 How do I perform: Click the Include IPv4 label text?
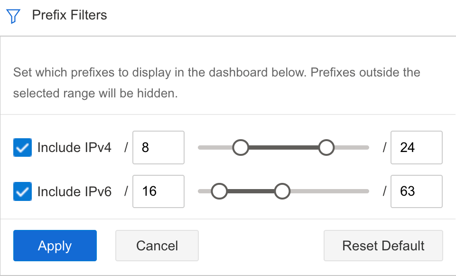tap(74, 148)
